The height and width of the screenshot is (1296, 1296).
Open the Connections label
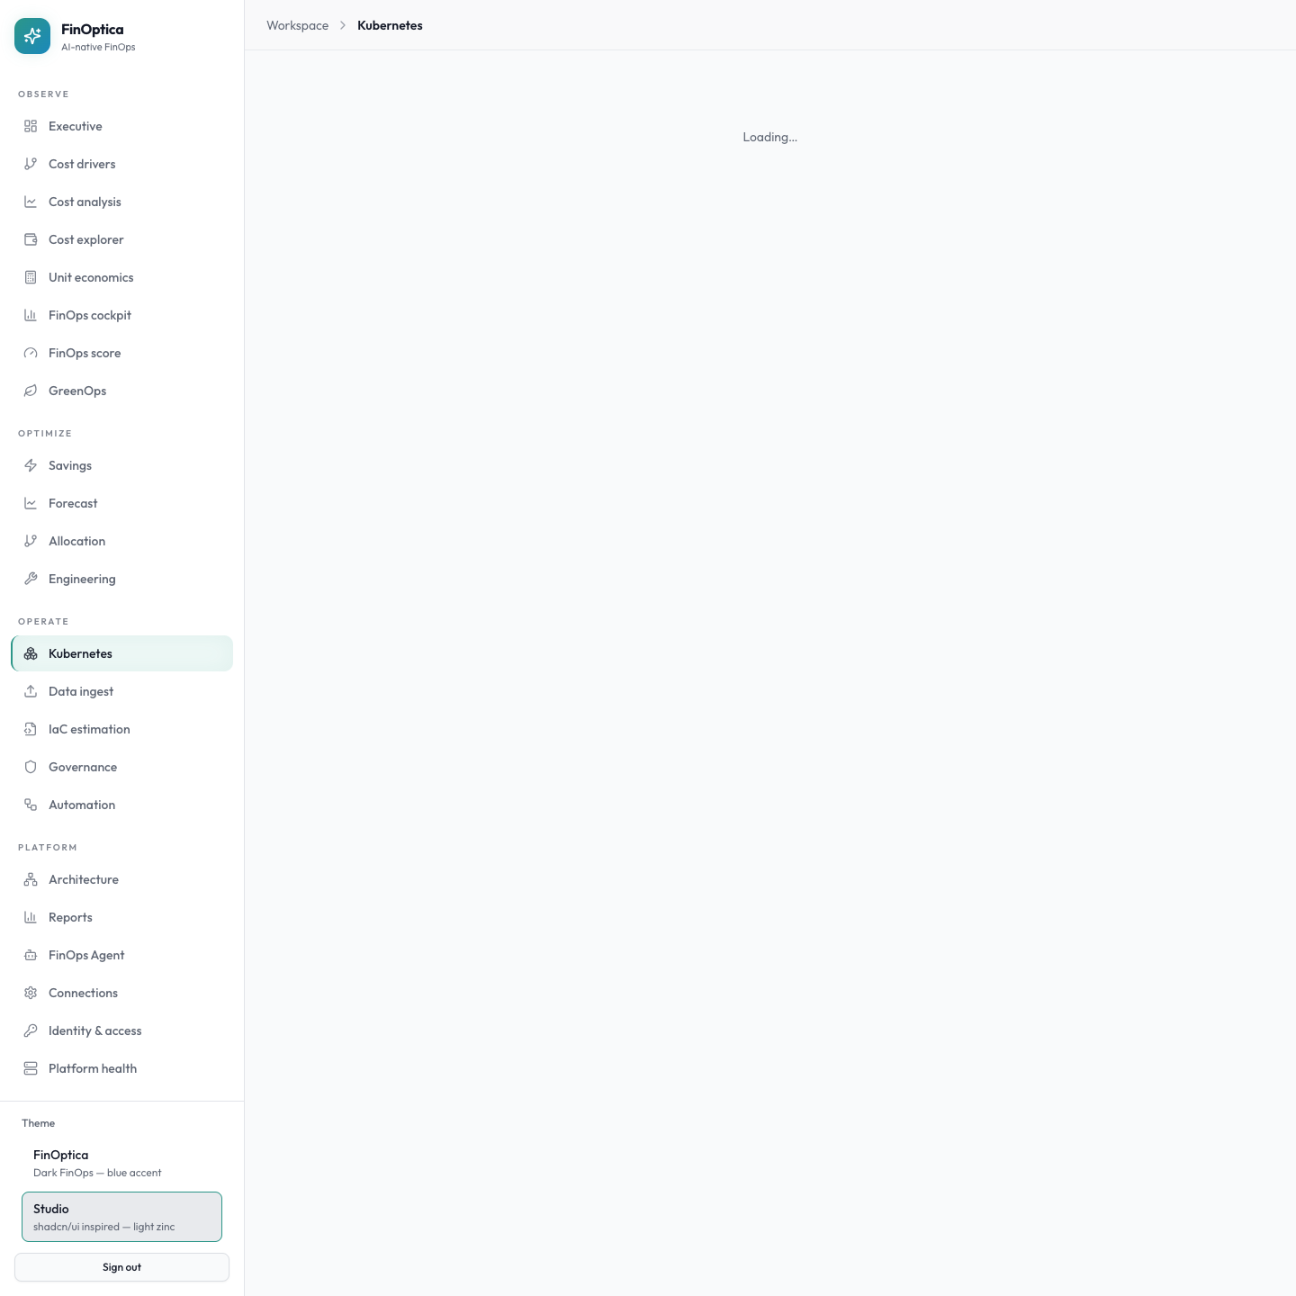click(x=83, y=993)
